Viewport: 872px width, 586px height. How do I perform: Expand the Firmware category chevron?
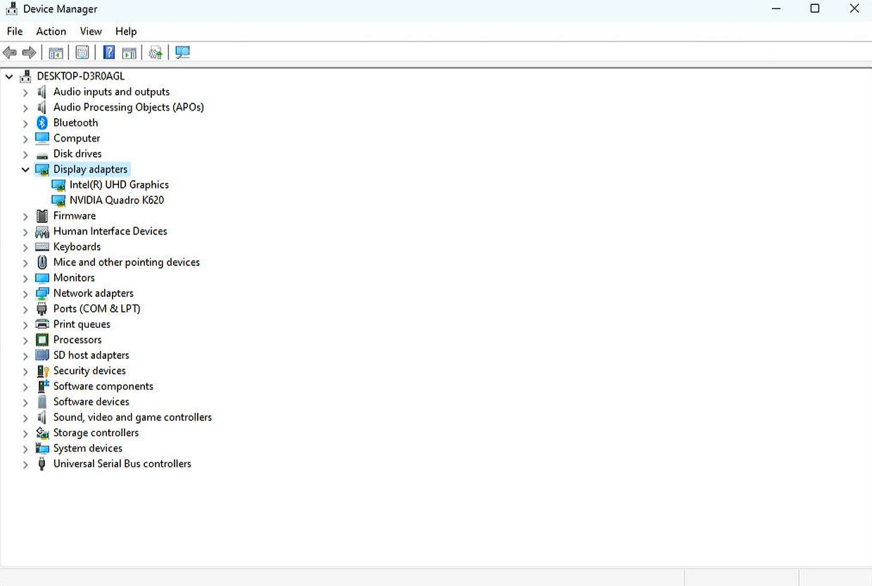25,216
